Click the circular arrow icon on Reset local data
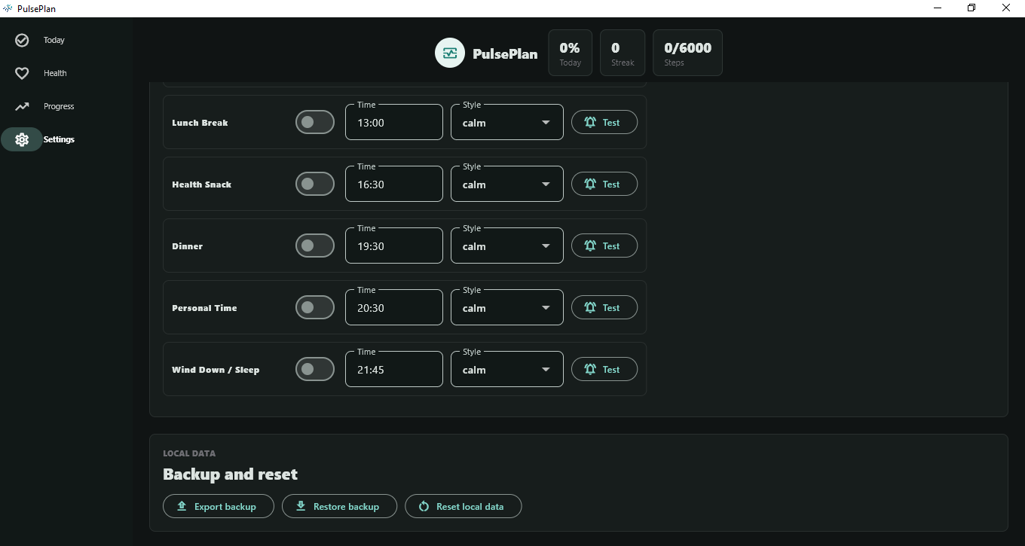This screenshot has height=546, width=1025. (424, 506)
